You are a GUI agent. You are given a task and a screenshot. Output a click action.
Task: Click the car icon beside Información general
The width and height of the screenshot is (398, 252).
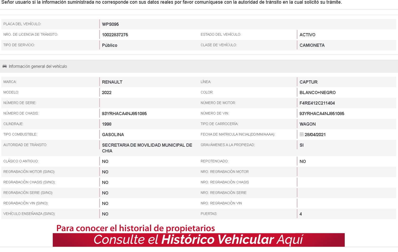4,66
